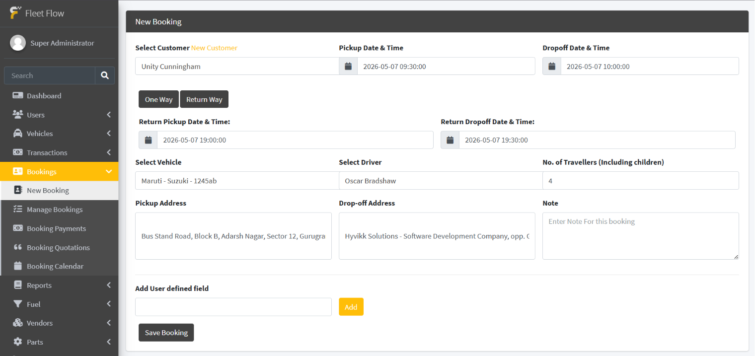Click the Vendors cubes icon
Screen dimensions: 755x356
pos(18,323)
